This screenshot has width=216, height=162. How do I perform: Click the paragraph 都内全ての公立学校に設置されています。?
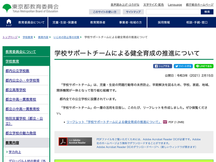point(88,99)
